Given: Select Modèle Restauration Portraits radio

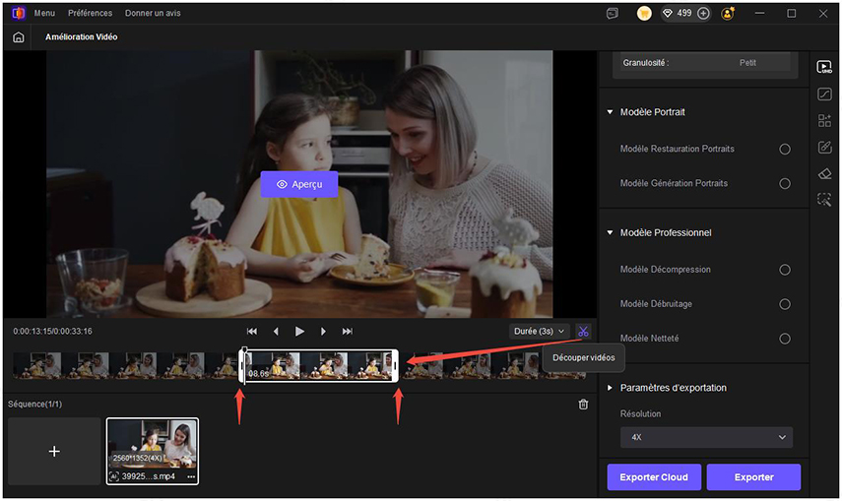Looking at the screenshot, I should coord(785,150).
